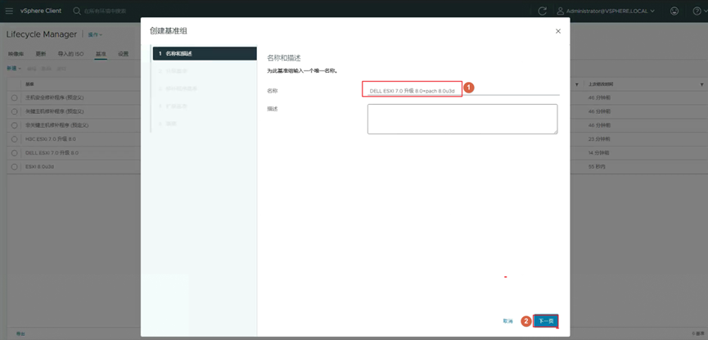Screen dimensions: 708x340
Task: Click the 55 秒内 cell
Action: (597, 167)
